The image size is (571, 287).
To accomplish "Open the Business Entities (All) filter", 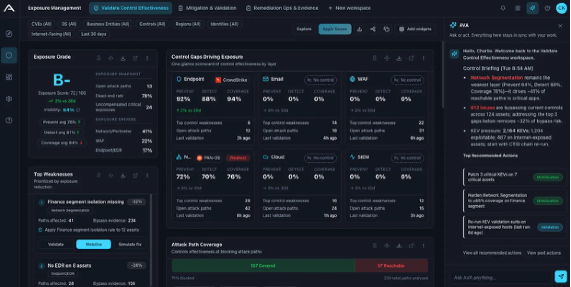I will point(108,24).
